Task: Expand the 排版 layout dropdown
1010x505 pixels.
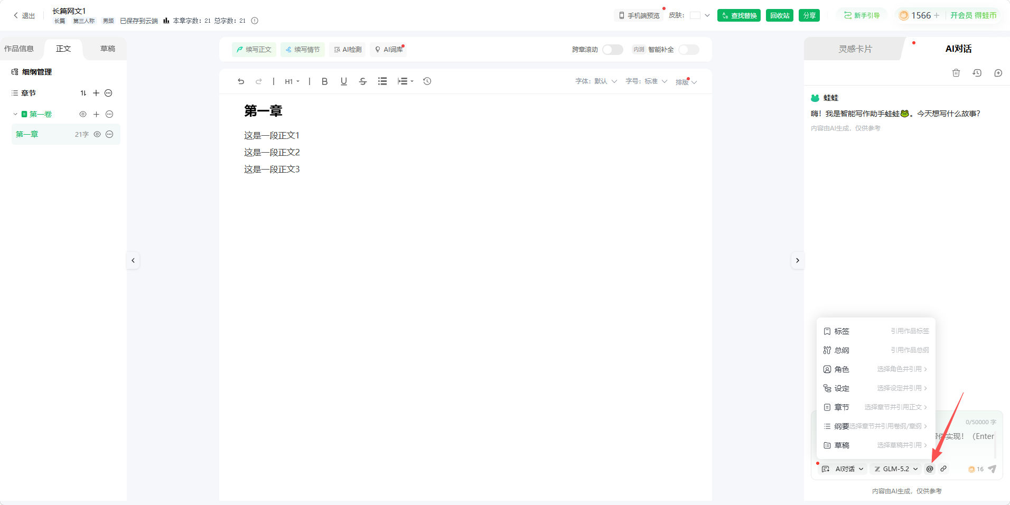Action: 686,82
